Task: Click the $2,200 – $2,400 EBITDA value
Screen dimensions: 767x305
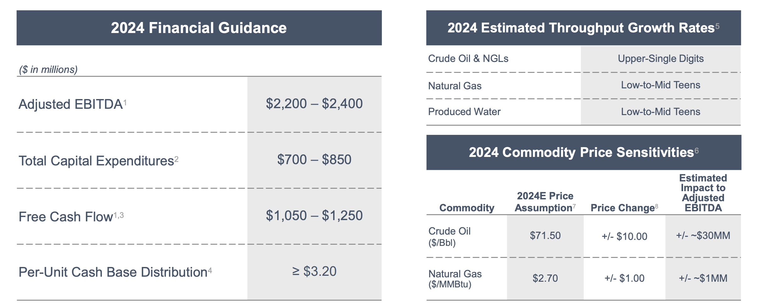Action: click(314, 104)
